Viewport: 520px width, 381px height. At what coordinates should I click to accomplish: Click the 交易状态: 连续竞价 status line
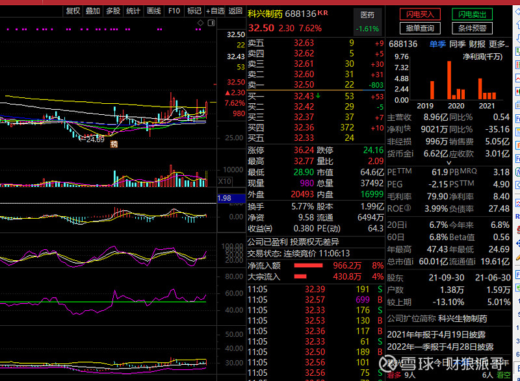point(298,254)
